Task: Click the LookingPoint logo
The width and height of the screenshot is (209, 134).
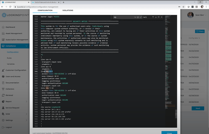Action: point(15,15)
